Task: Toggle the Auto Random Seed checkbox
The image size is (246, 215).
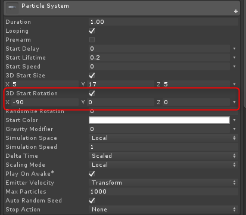Action: point(92,201)
